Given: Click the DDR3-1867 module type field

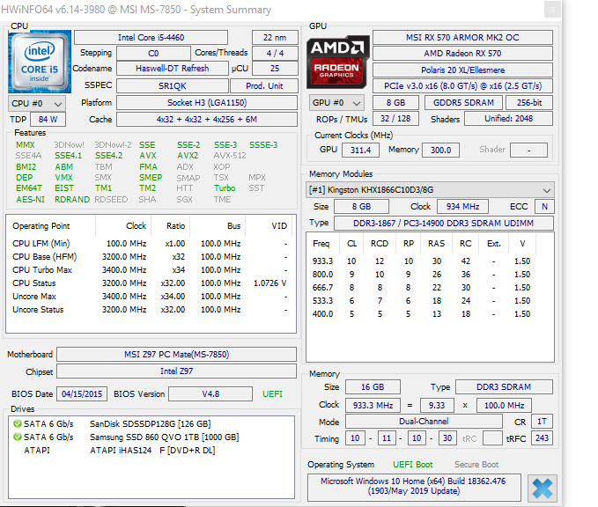Looking at the screenshot, I should click(x=444, y=224).
